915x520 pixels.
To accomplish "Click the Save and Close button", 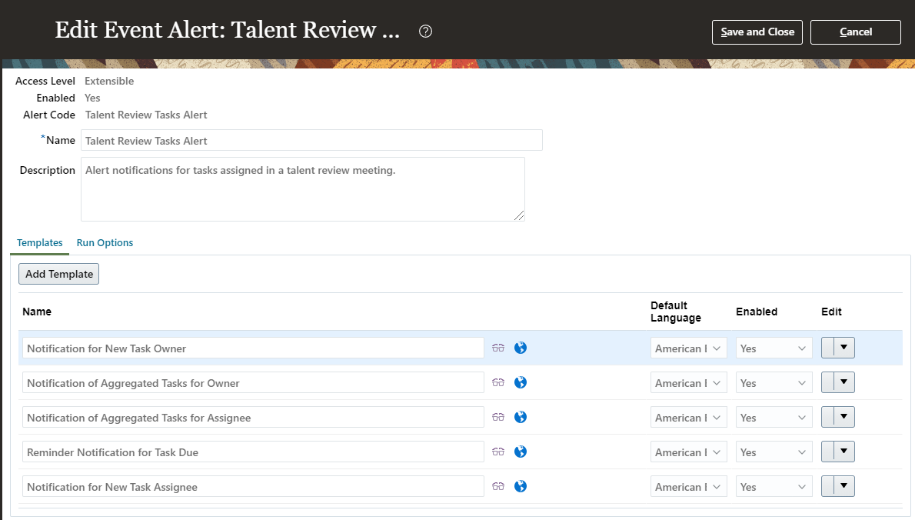I will click(757, 32).
